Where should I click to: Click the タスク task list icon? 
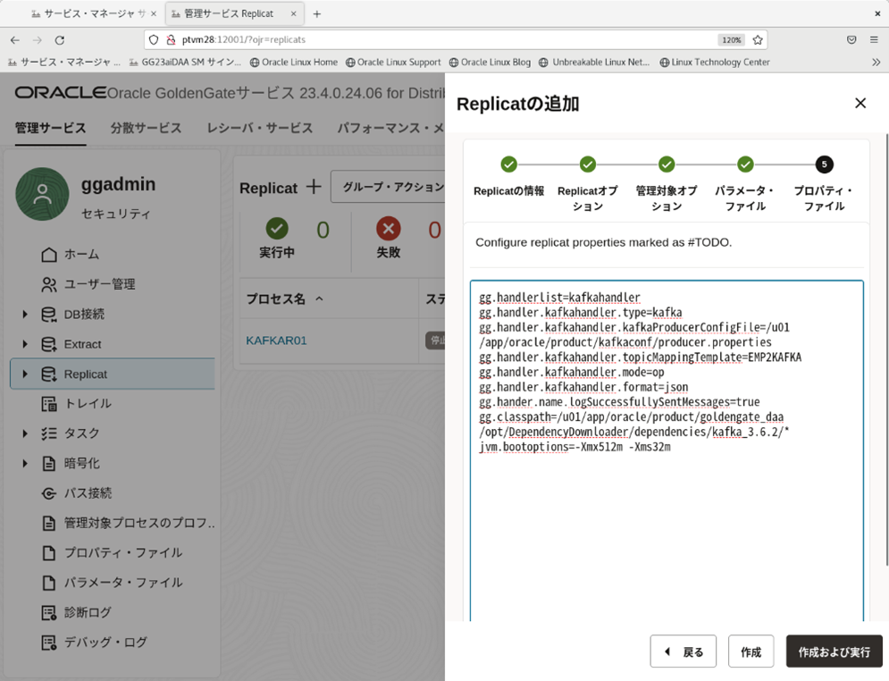click(49, 433)
